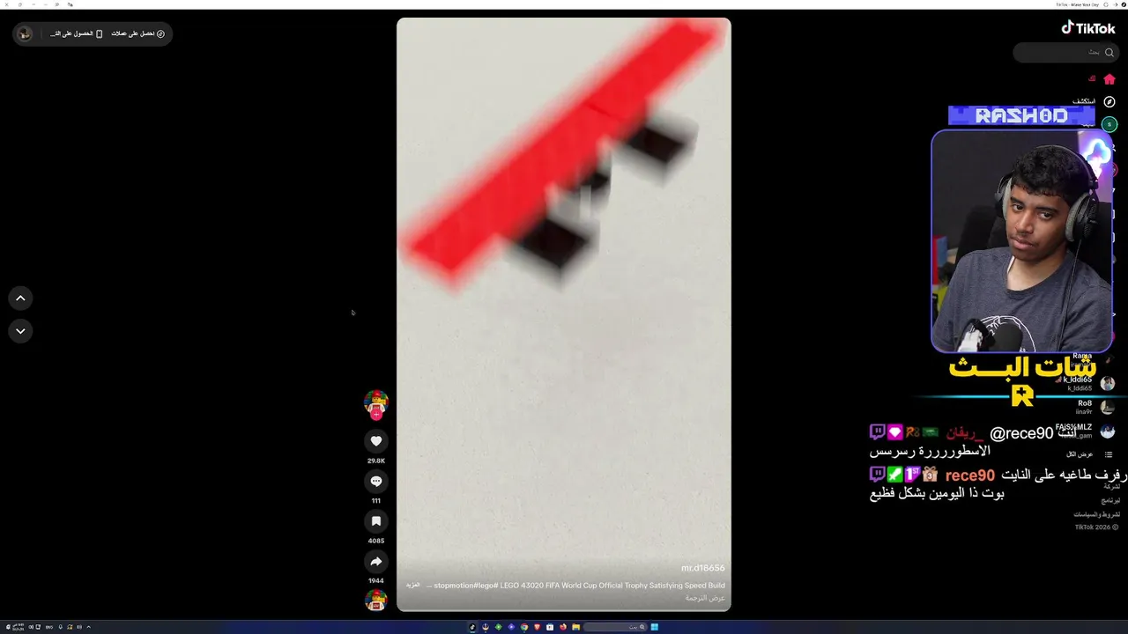Open the comments bubble showing 111
The width and height of the screenshot is (1128, 634).
(x=376, y=481)
